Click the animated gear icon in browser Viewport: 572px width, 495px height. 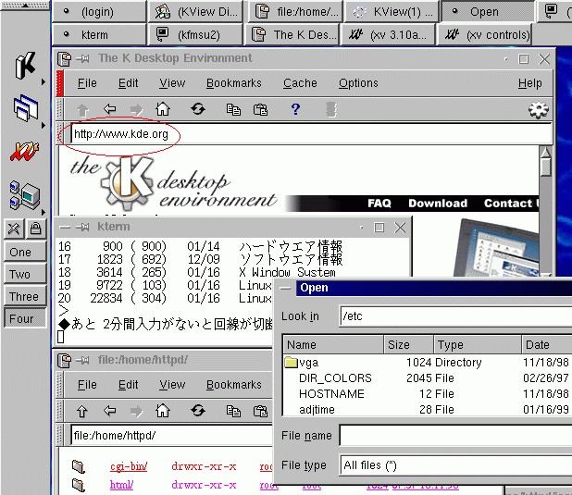click(538, 109)
